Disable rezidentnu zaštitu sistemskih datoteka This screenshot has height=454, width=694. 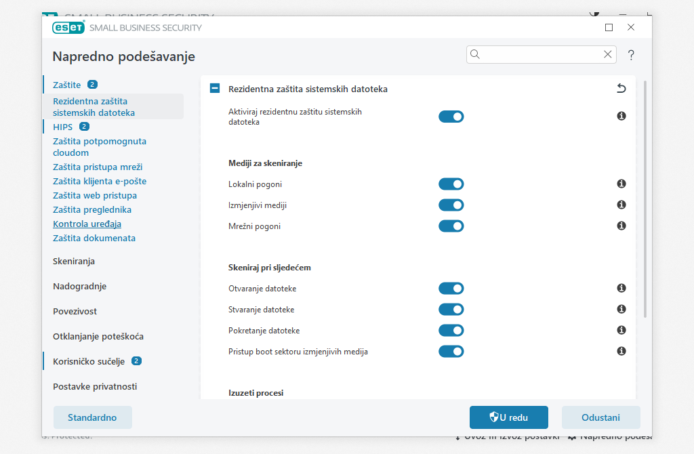tap(451, 116)
